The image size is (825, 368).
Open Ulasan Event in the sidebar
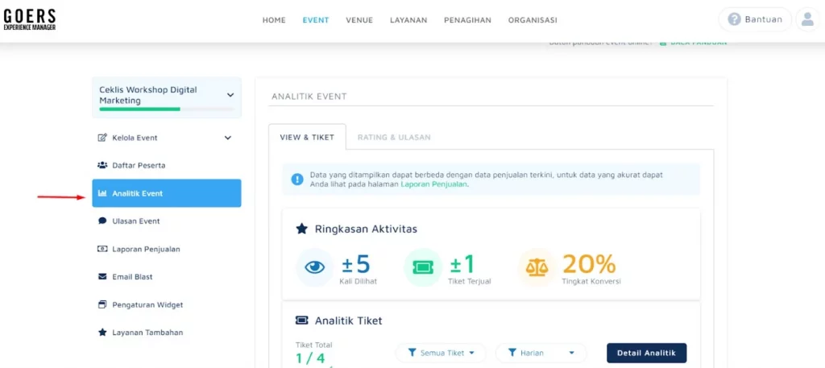[167, 221]
